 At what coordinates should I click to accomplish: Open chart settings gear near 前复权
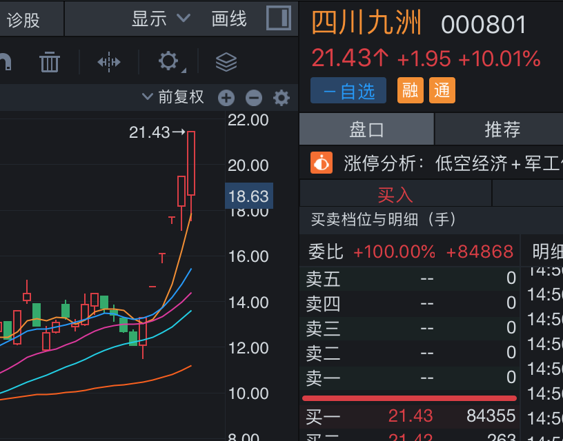click(x=281, y=98)
